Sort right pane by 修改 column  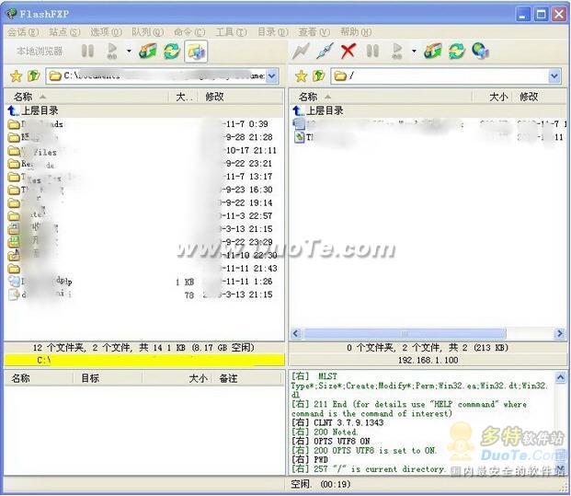(540, 97)
